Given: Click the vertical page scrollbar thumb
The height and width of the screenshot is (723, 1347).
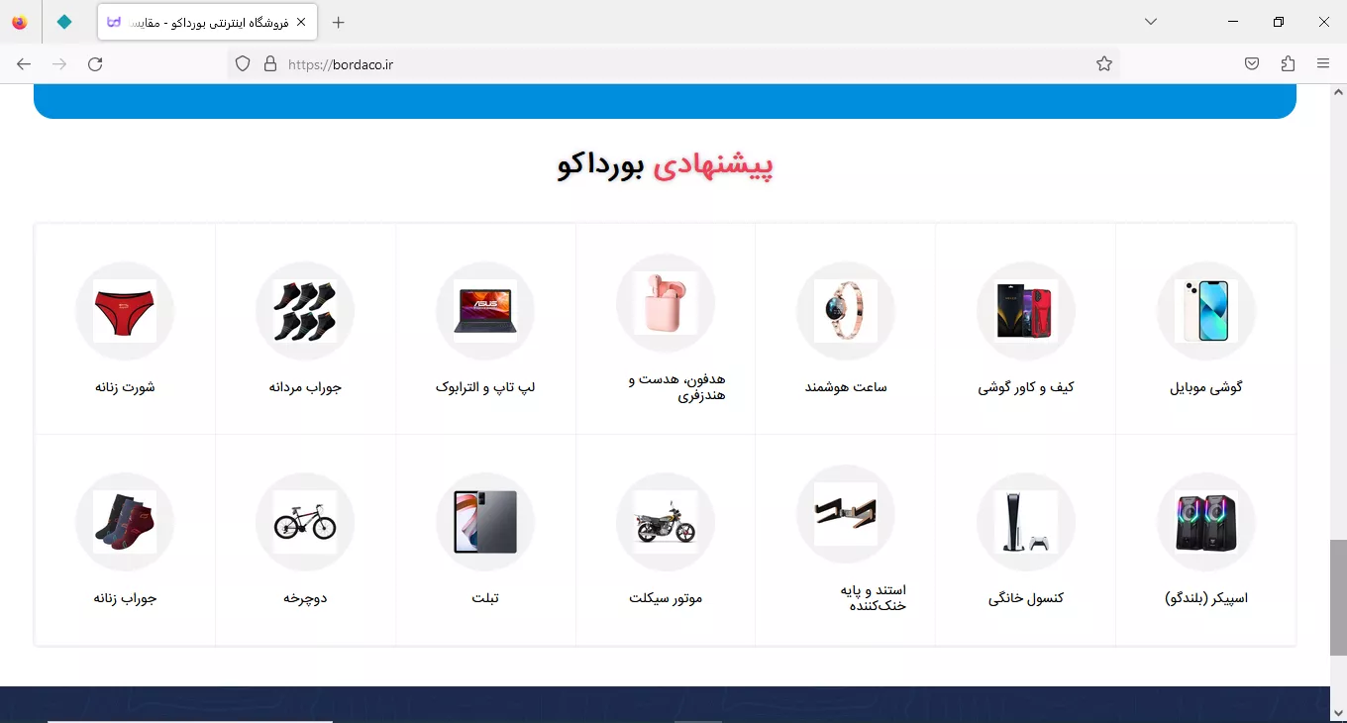Looking at the screenshot, I should pos(1337,597).
